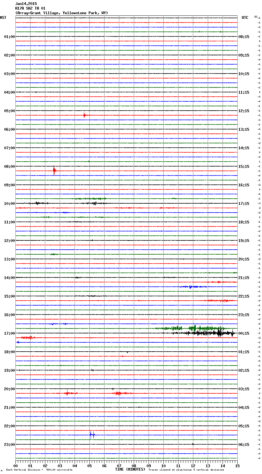Click the Each Vertical Division 500.00 microvolts note

(39, 470)
